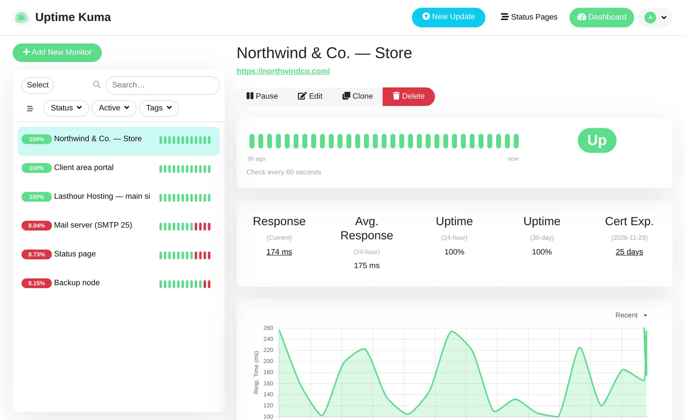Click the 8.15% uptime badge
Screen dimensions: 685x420
click(x=37, y=283)
